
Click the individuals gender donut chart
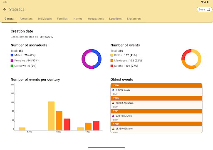92,59
